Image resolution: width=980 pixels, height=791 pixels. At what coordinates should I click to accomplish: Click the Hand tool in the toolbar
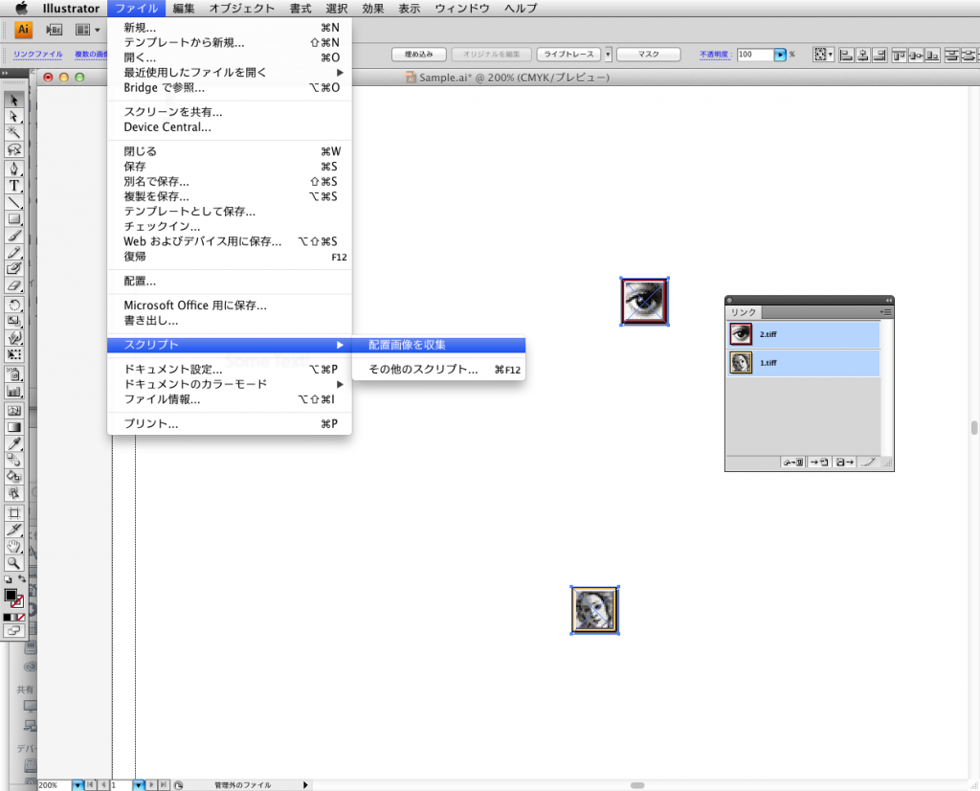pos(13,548)
